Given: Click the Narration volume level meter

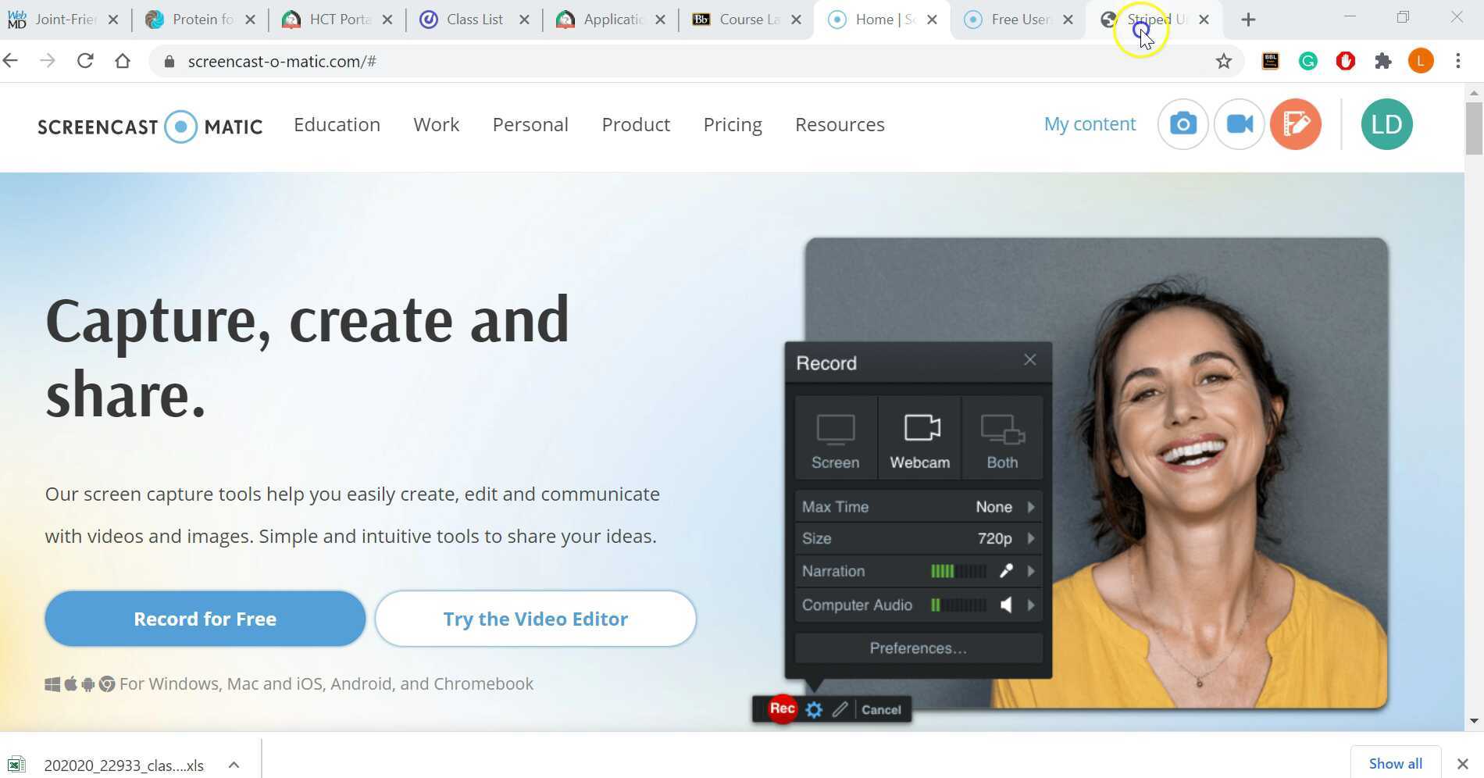Looking at the screenshot, I should click(x=958, y=571).
